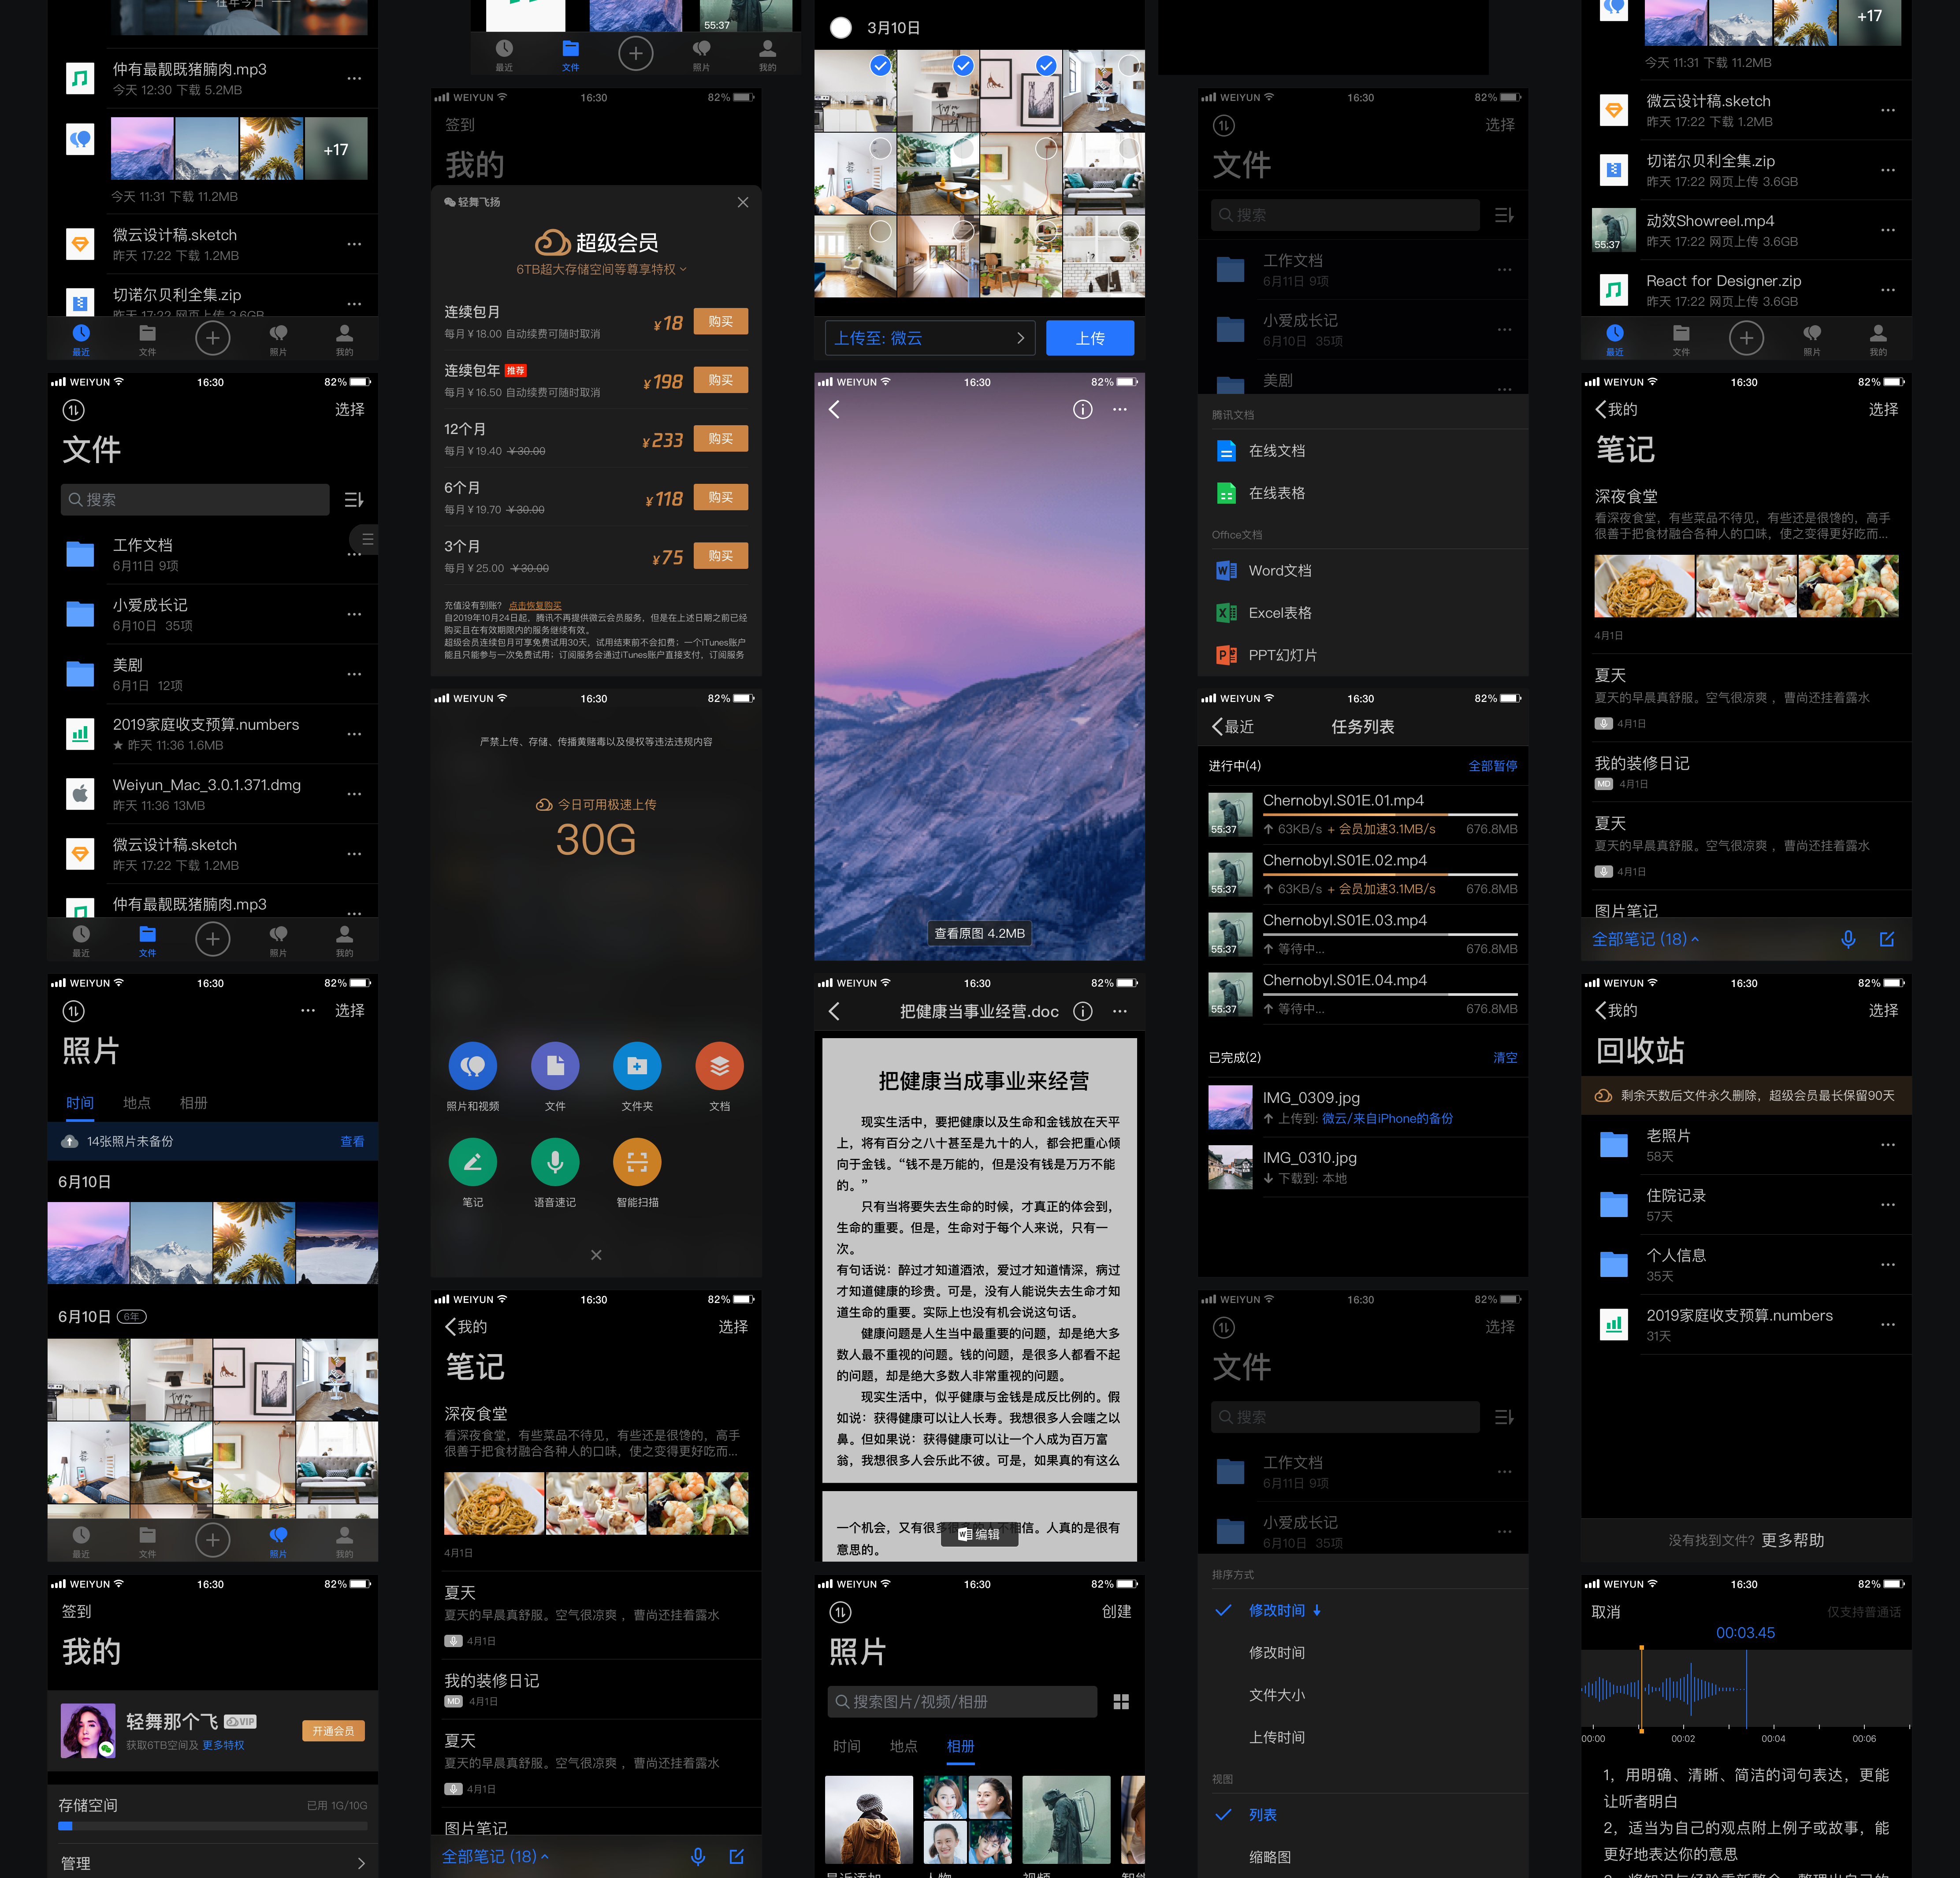Screen dimensions: 1960x1878
Task: Expand the 6TB超大存储空间 privileges chevron
Action: point(683,269)
